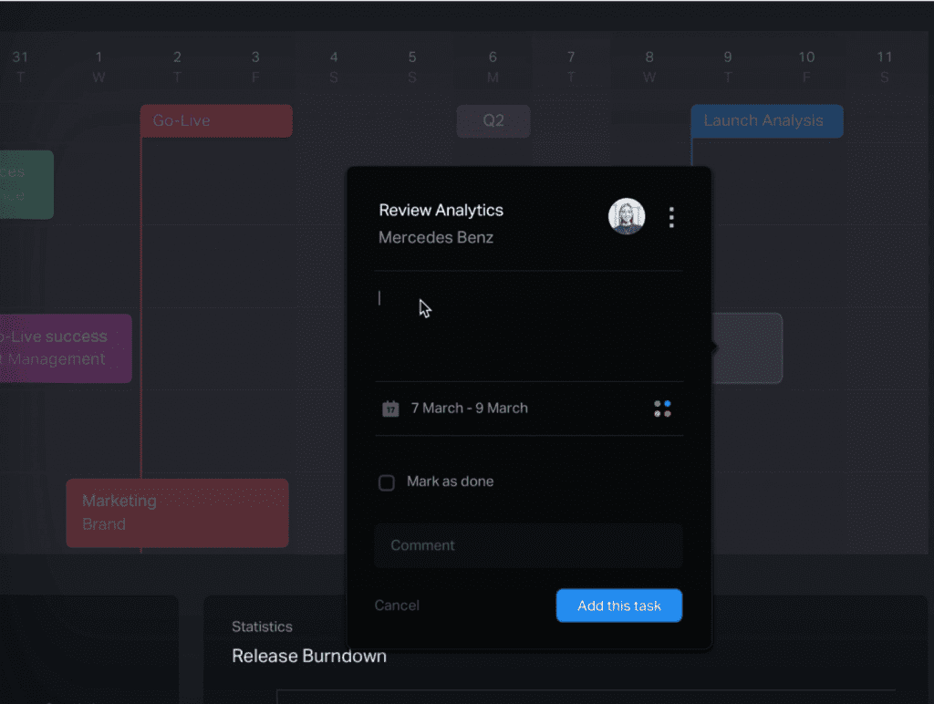Select the day 6 Monday column header

tap(493, 67)
